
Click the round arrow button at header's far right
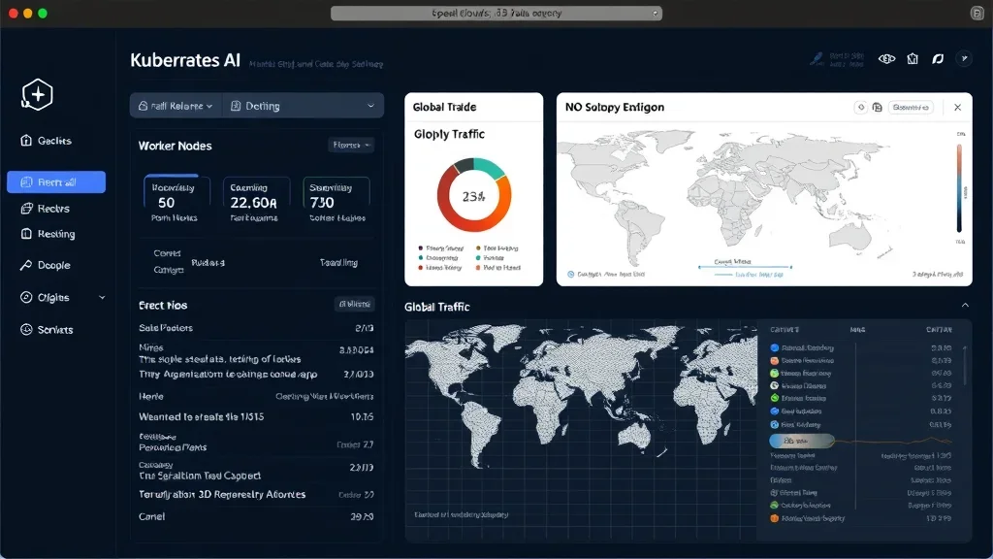point(964,59)
